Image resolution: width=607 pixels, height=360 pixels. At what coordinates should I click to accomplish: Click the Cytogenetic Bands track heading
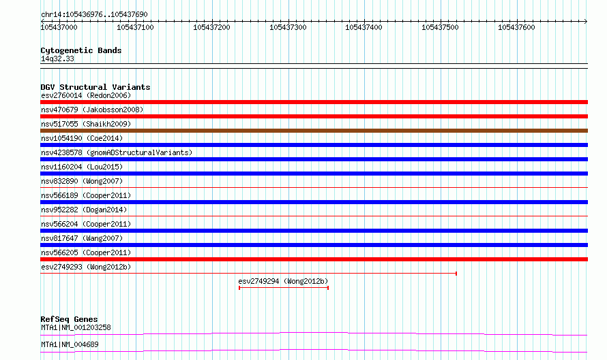tap(81, 50)
